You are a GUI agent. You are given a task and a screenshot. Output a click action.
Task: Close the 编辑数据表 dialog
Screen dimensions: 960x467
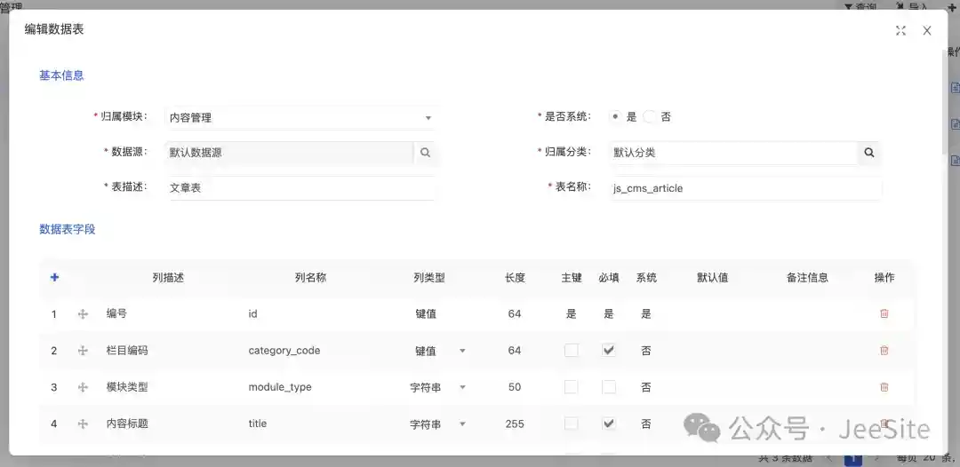coord(927,30)
